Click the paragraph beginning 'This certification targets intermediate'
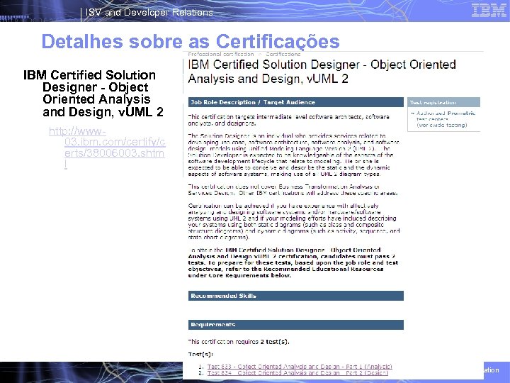Viewport: 510px width, 383px height. [x=288, y=120]
